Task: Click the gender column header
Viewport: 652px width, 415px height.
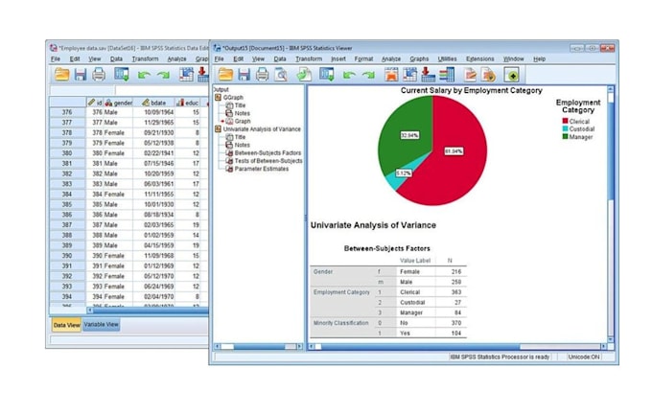Action: coord(118,103)
